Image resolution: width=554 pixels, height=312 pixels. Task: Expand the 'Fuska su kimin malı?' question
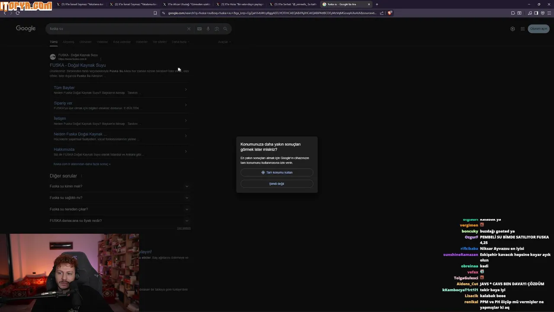tap(119, 186)
